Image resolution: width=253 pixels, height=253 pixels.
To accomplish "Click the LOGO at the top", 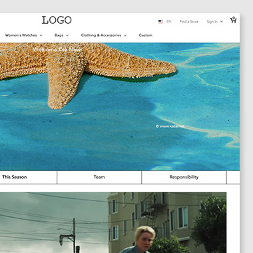I will pos(57,20).
